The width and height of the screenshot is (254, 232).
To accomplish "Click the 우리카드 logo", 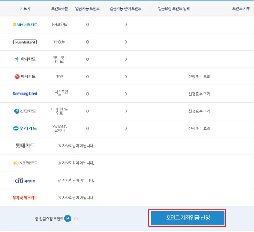I will [25, 128].
